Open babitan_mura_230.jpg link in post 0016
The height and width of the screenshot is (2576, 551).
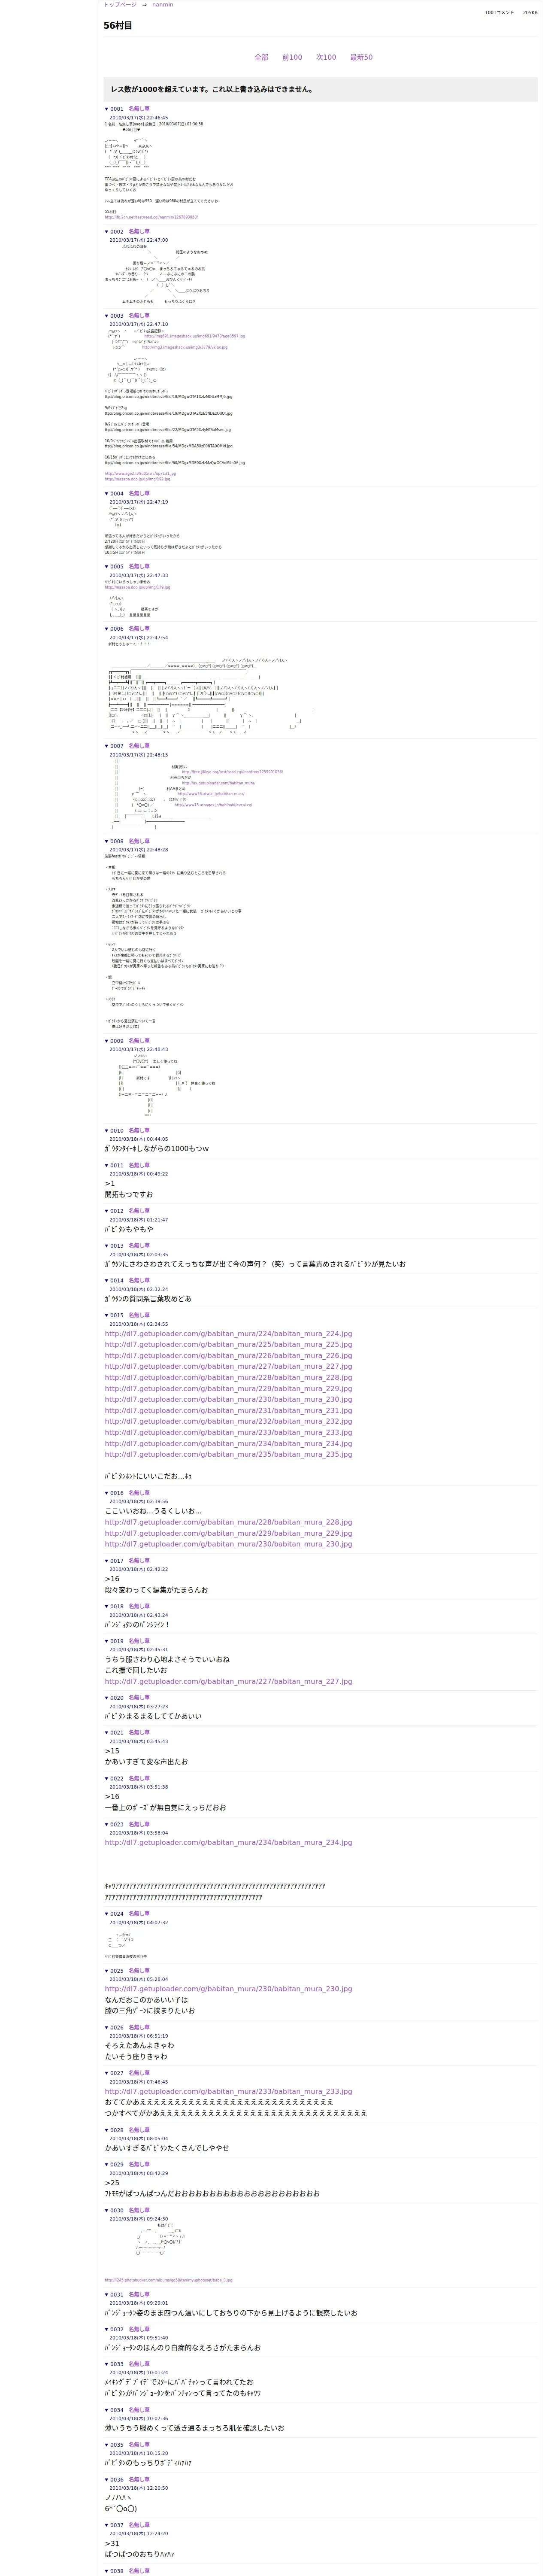228,1544
